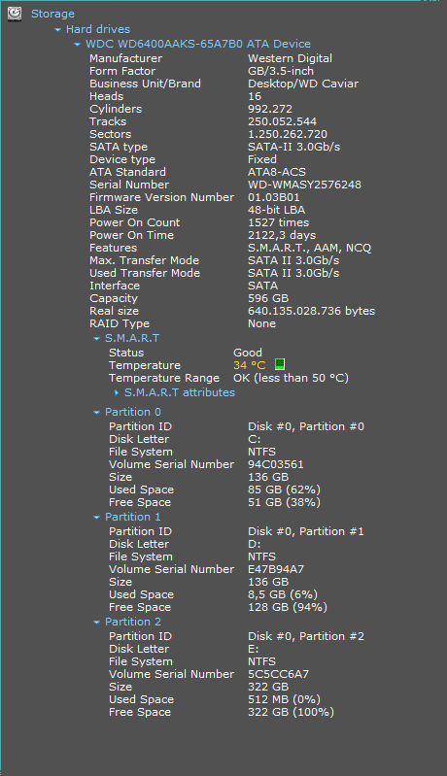Collapse the Partition 2 arrow
This screenshot has width=447, height=776.
click(x=96, y=623)
